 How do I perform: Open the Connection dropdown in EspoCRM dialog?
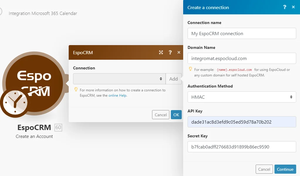[119, 79]
